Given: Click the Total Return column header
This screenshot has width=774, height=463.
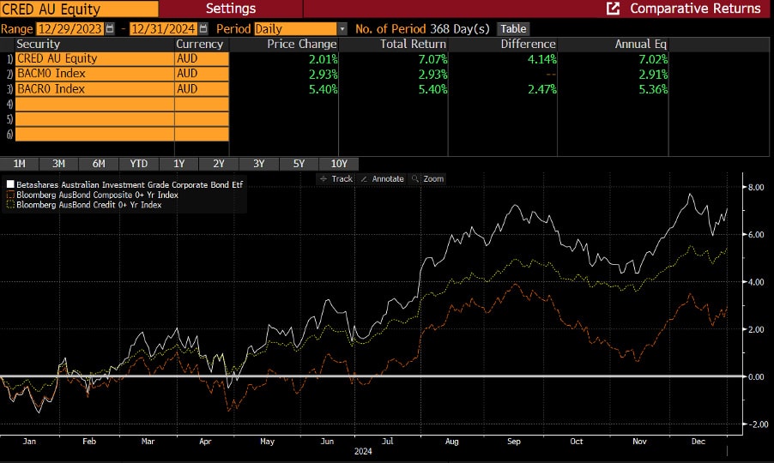Looking at the screenshot, I should coord(413,44).
